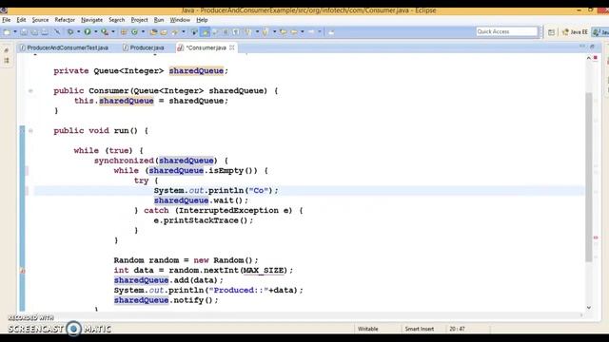This screenshot has width=609, height=342.
Task: Open the Edit menu
Action: [21, 20]
